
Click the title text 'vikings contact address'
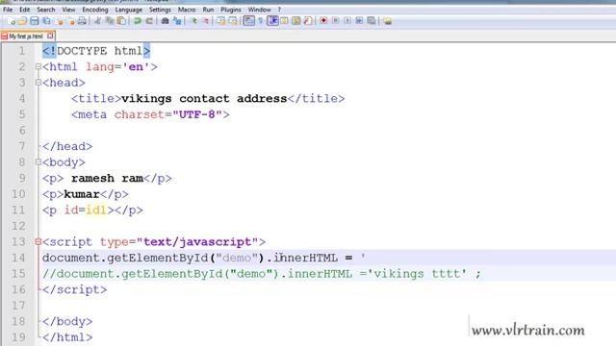tap(204, 98)
